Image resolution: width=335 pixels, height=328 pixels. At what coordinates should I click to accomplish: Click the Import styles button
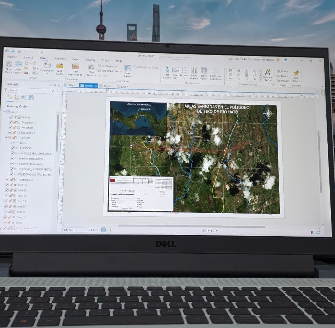[x=283, y=81]
